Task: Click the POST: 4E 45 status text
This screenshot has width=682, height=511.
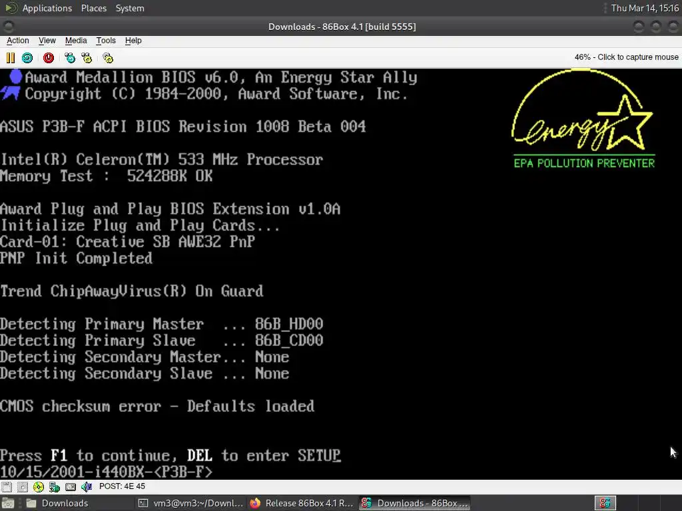Action: coord(123,486)
